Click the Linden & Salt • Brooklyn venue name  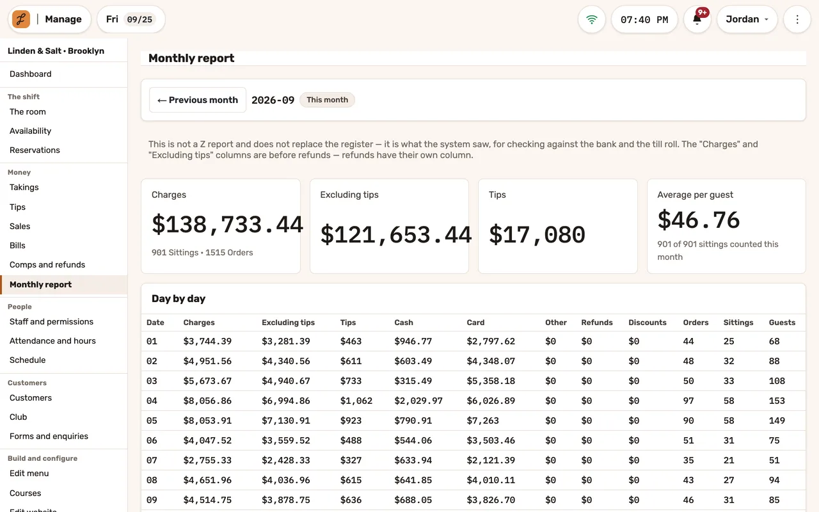pyautogui.click(x=56, y=51)
